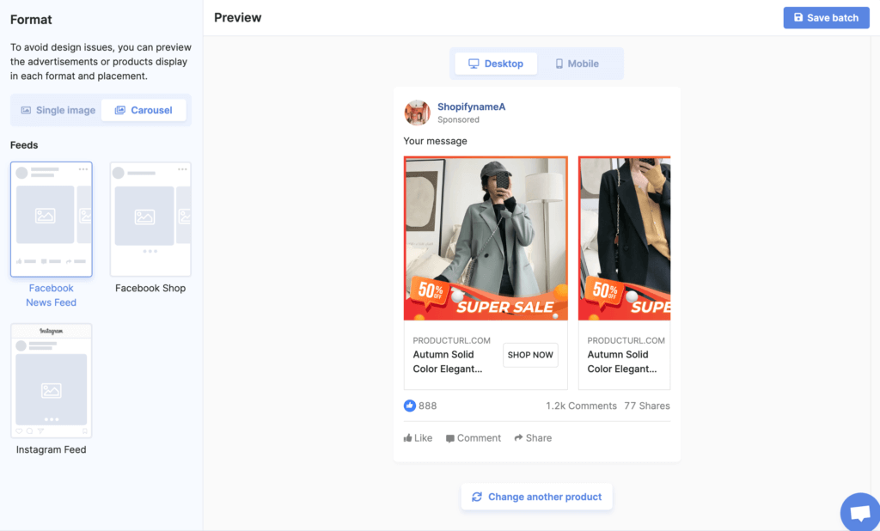The width and height of the screenshot is (880, 531).
Task: Choose the Facebook News Feed placement thumbnail
Action: click(51, 219)
